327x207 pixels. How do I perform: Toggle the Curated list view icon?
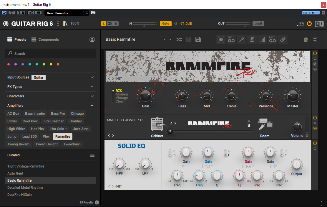coord(92,155)
